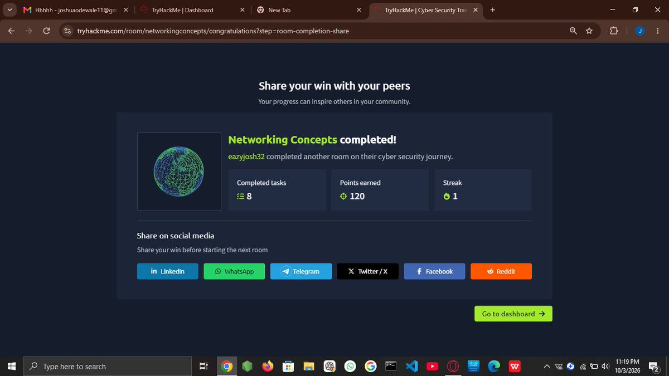Open Task View on the taskbar
The image size is (669, 376).
point(203,366)
